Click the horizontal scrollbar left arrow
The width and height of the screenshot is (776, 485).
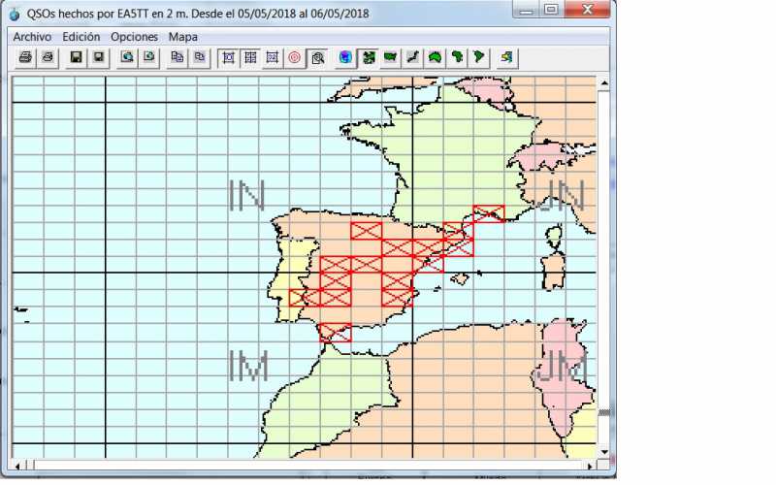pos(18,466)
